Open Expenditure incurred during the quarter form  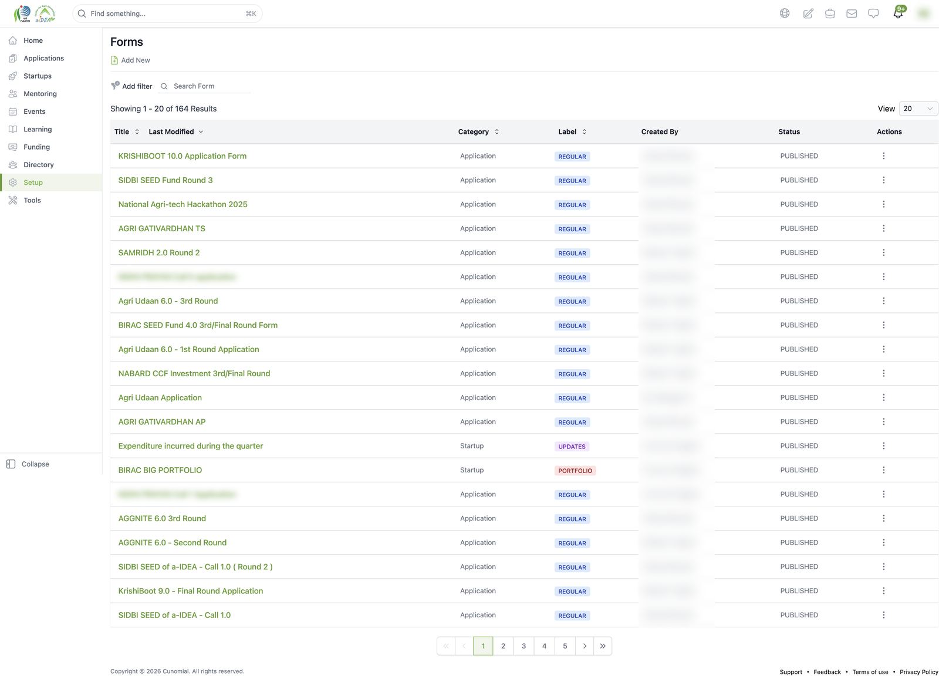coord(191,446)
